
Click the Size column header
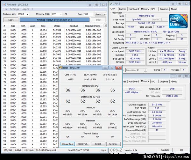13,26
